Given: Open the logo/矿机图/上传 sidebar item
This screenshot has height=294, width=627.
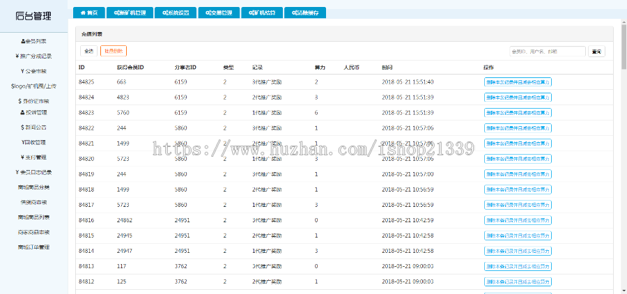Looking at the screenshot, I should pos(34,86).
